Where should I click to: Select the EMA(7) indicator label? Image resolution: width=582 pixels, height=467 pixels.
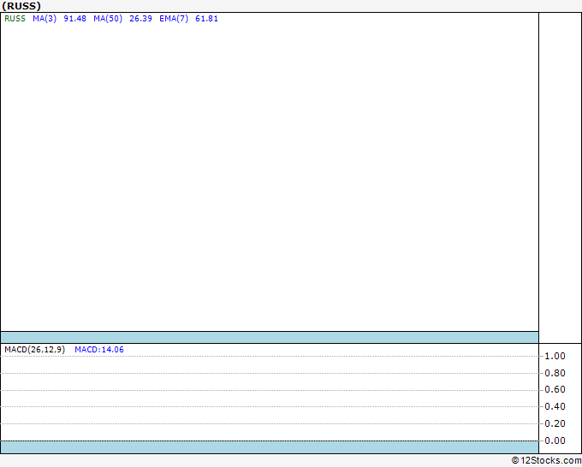pyautogui.click(x=174, y=19)
